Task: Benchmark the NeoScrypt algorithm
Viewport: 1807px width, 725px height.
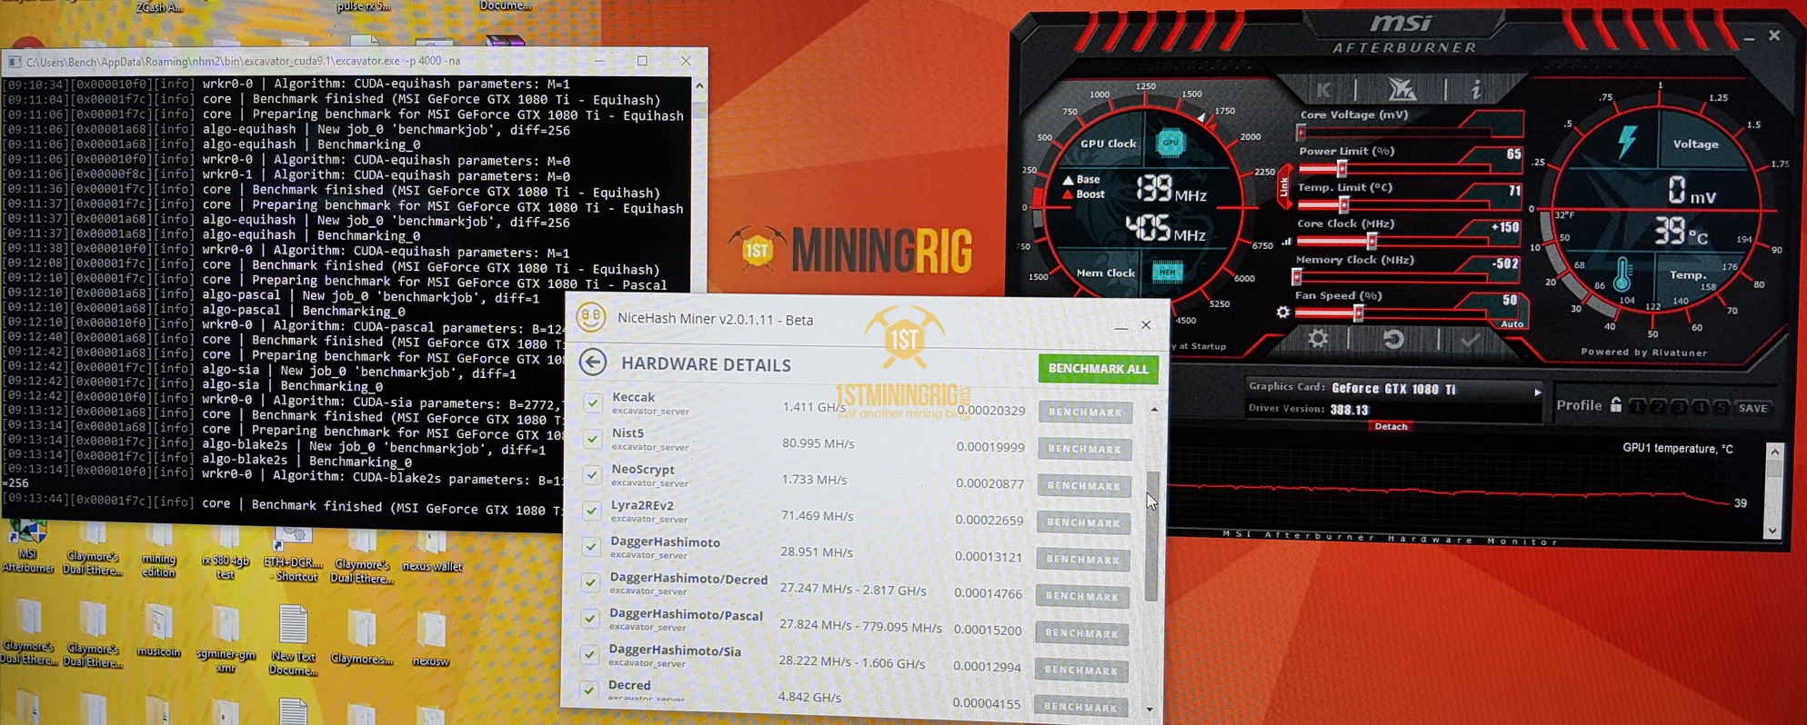Action: [1084, 485]
